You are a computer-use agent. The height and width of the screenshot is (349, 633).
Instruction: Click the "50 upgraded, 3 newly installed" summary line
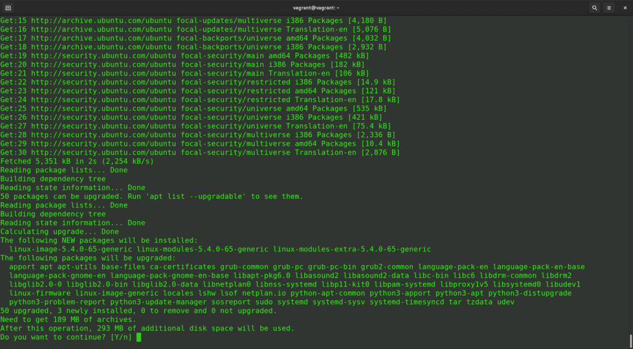tap(139, 311)
